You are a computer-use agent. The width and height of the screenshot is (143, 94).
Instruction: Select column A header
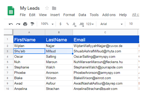[29, 32]
